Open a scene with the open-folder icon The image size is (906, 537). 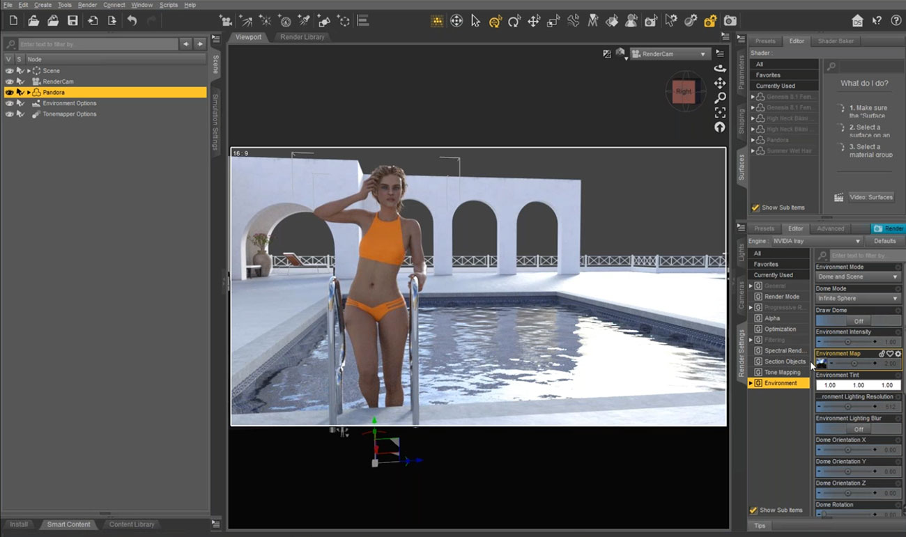pyautogui.click(x=33, y=21)
